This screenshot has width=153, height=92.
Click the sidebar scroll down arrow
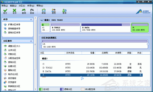point(35,89)
